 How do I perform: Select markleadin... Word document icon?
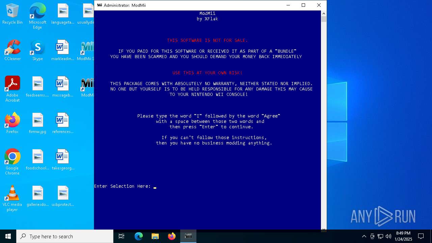63,50
